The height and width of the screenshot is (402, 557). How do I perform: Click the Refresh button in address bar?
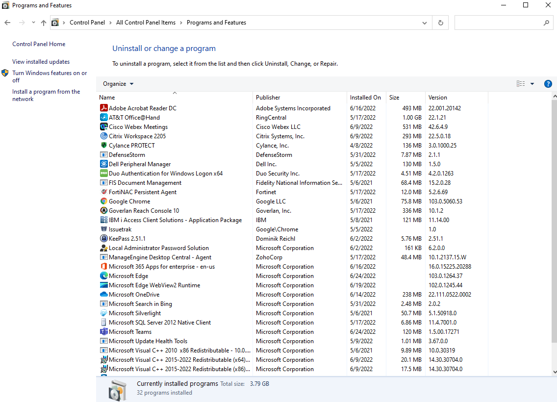click(440, 23)
